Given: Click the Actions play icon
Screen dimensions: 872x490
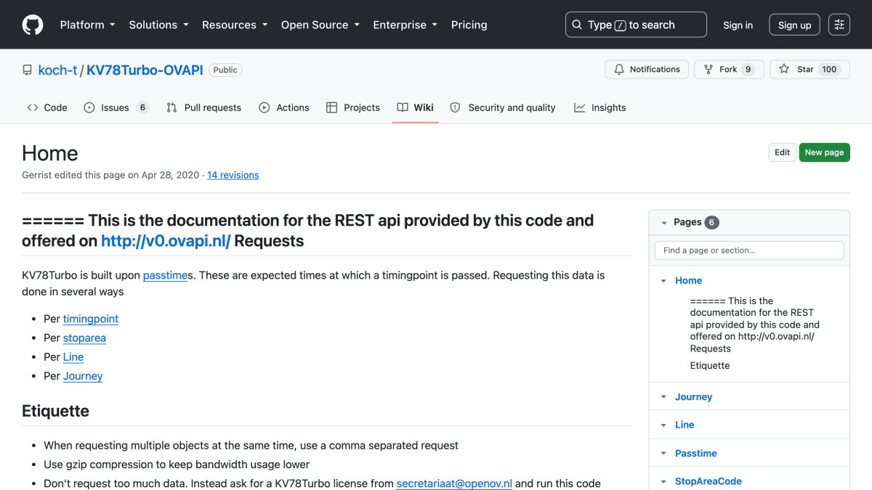Looking at the screenshot, I should (x=265, y=107).
